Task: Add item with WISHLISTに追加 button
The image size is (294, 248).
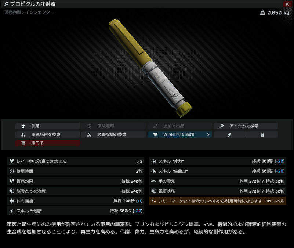Action: point(179,134)
